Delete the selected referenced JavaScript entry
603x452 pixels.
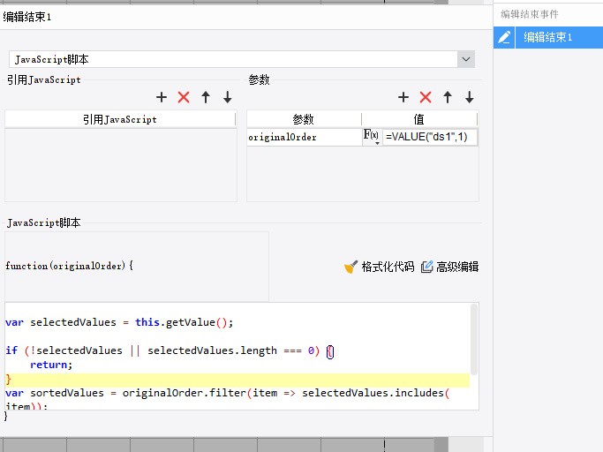coord(184,97)
